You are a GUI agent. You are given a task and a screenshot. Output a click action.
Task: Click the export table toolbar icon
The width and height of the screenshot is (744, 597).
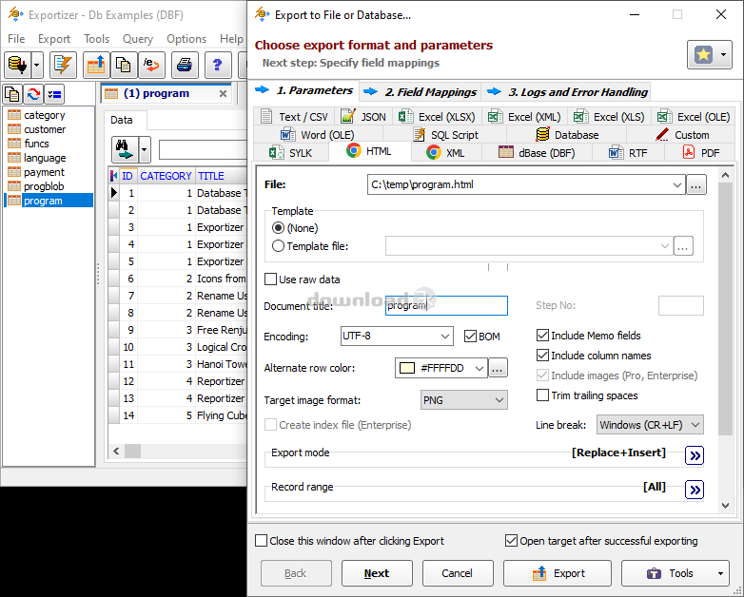click(96, 65)
